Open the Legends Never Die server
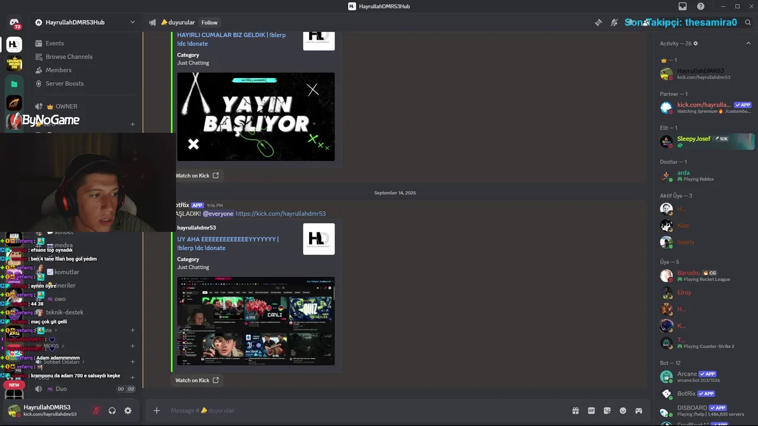Viewport: 758px width, 426px height. [14, 64]
